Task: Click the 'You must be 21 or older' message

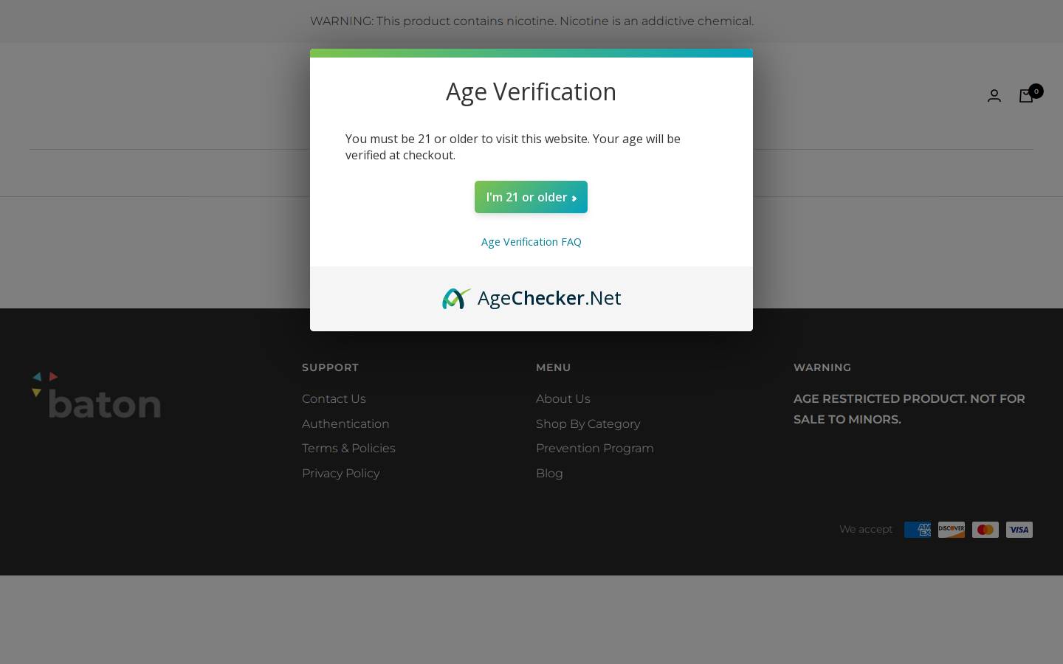Action: (513, 147)
